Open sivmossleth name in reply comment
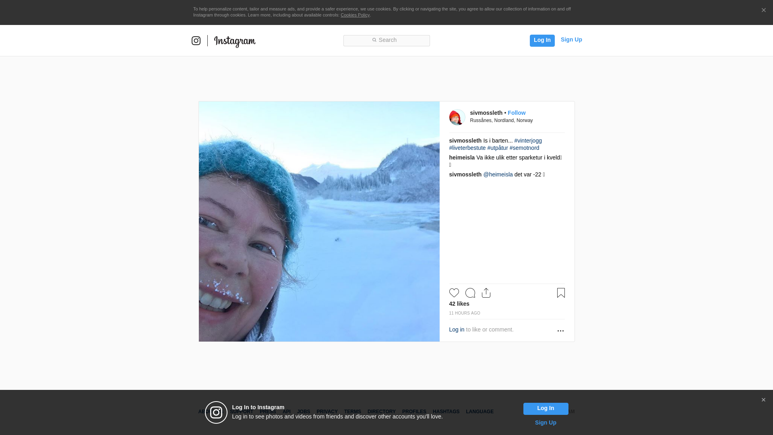The width and height of the screenshot is (773, 435). 465,174
